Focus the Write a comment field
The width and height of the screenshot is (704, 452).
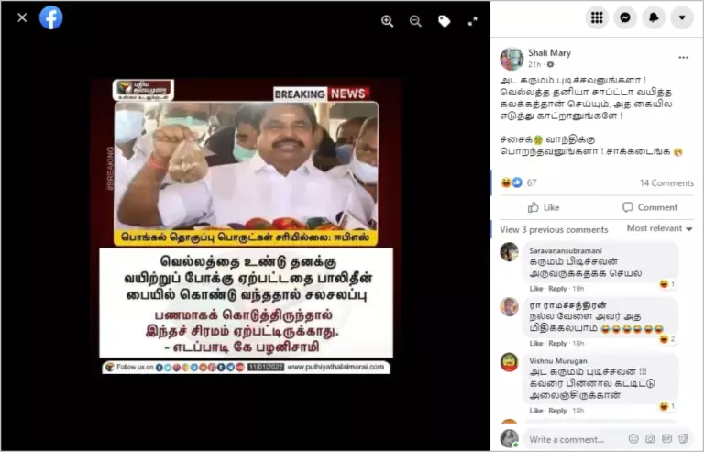pyautogui.click(x=576, y=439)
